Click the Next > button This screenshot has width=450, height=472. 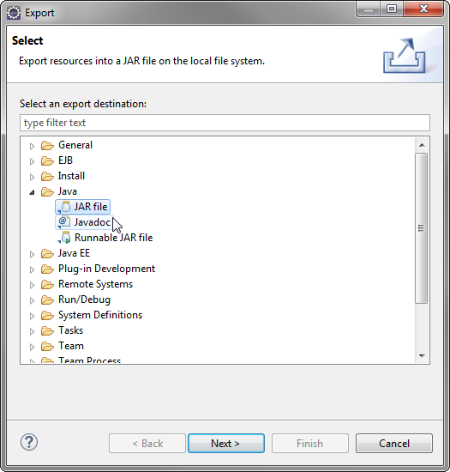226,443
